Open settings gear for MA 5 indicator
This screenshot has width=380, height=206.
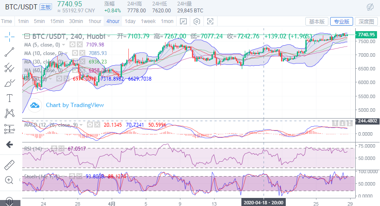(72, 45)
